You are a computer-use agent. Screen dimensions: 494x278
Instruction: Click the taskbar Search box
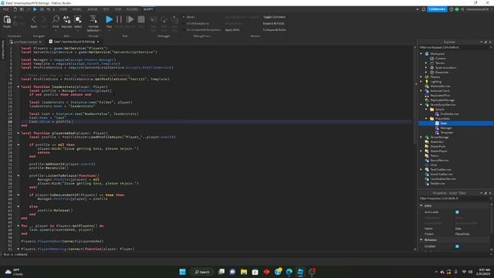click(202, 272)
